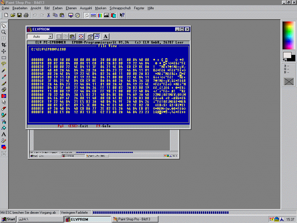Pick a color from the rainbow color picker
The image size is (297, 223).
288,35
